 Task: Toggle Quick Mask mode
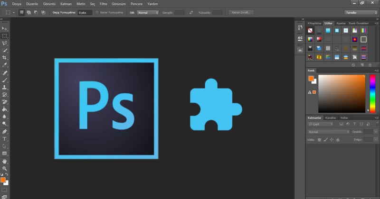click(4, 190)
